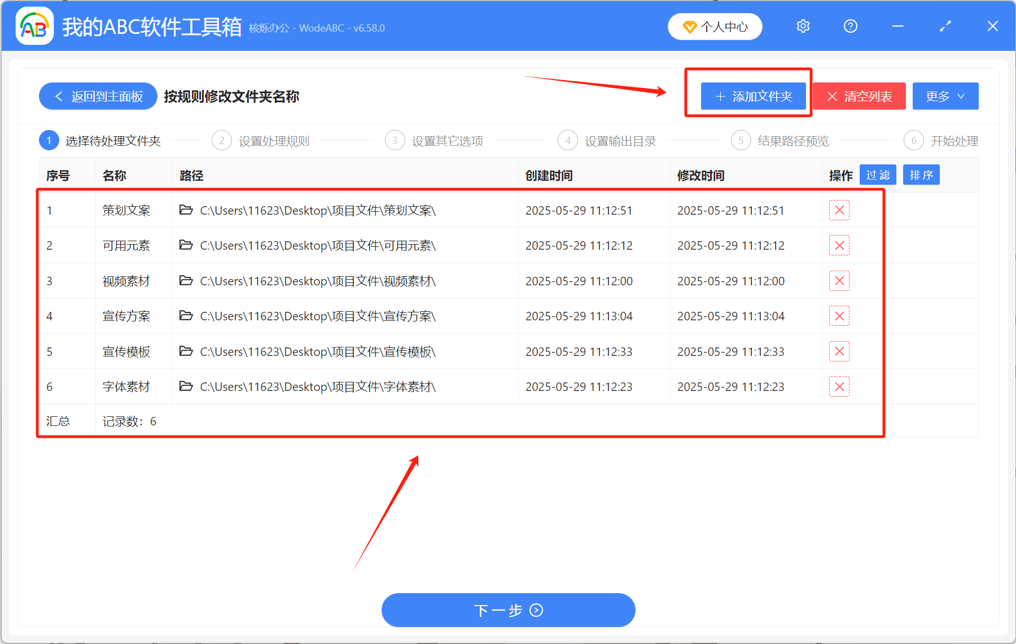1016x644 pixels.
Task: Open the 过滤 filter option
Action: [x=878, y=175]
